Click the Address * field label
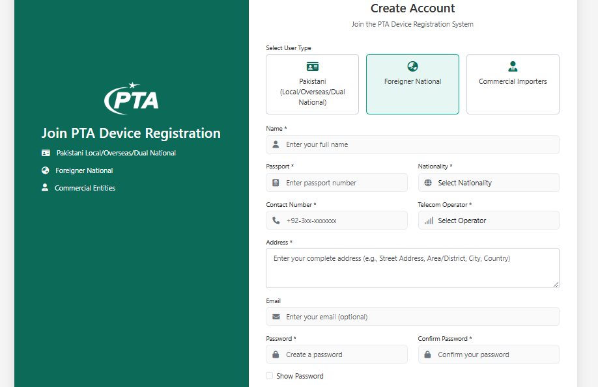 tap(279, 242)
